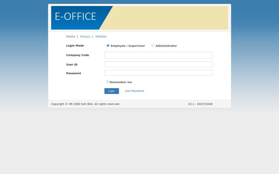The width and height of the screenshot is (279, 174).
Task: Select Administrator login mode
Action: click(x=153, y=46)
